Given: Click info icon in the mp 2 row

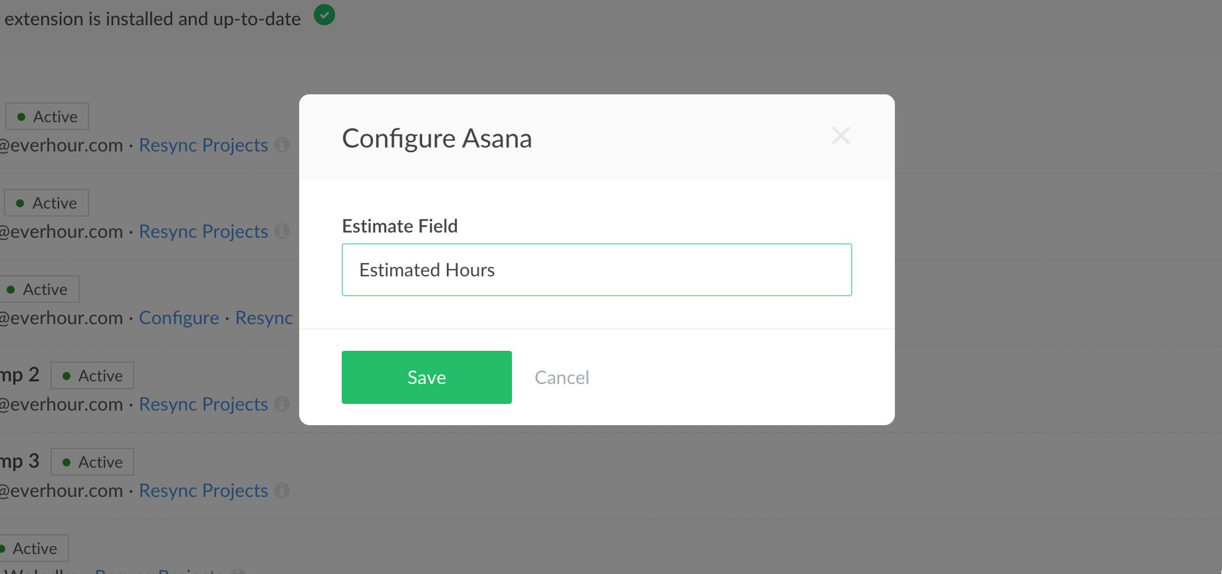Looking at the screenshot, I should [282, 404].
